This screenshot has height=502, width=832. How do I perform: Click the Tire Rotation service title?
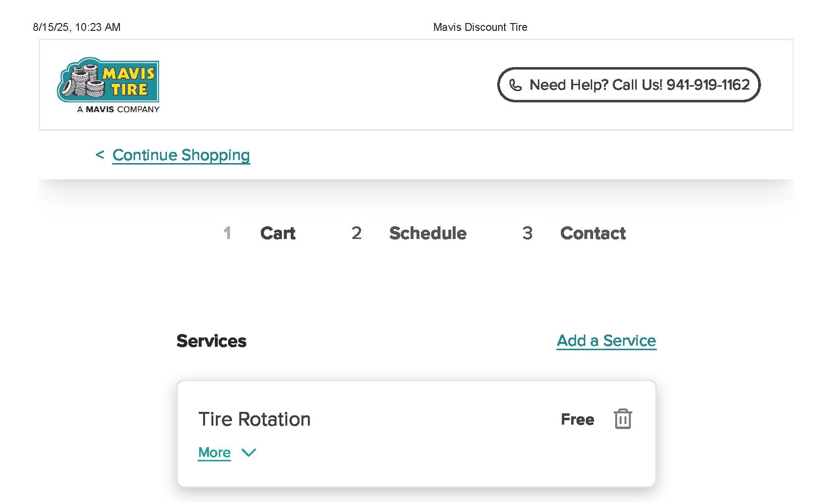click(x=254, y=419)
